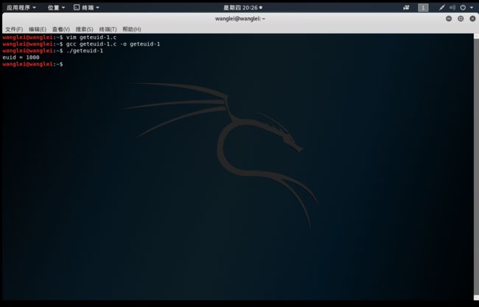The height and width of the screenshot is (307, 479).
Task: Open the 编辑(E) menu
Action: (x=38, y=29)
